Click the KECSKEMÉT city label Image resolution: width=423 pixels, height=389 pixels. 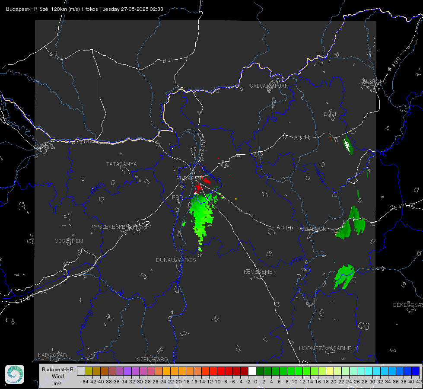260,271
